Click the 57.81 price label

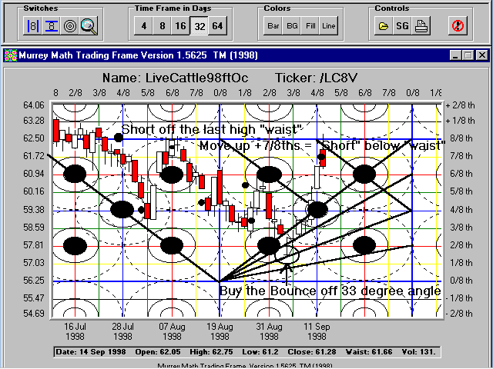tap(34, 244)
